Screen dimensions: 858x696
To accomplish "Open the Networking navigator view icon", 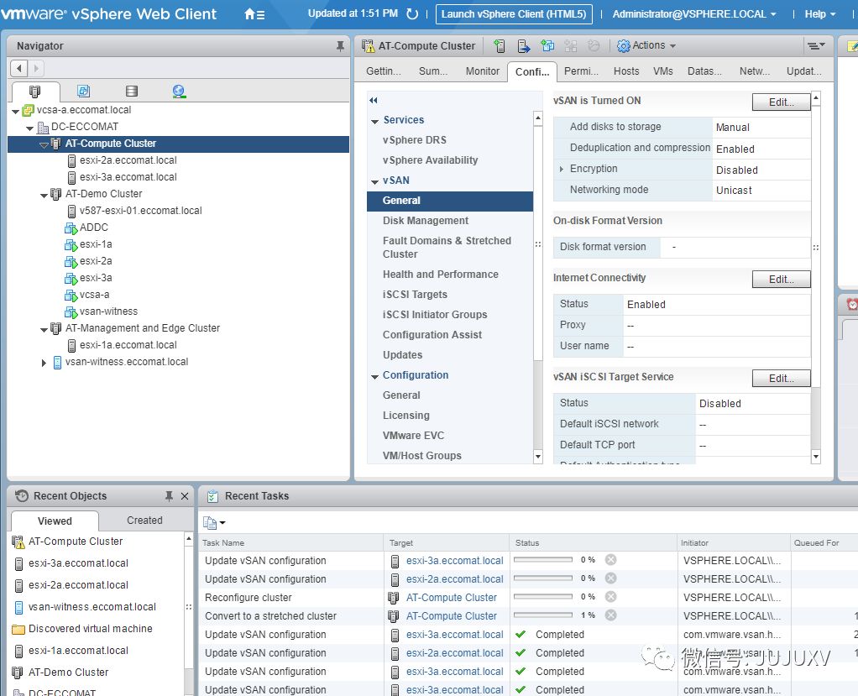I will (179, 91).
